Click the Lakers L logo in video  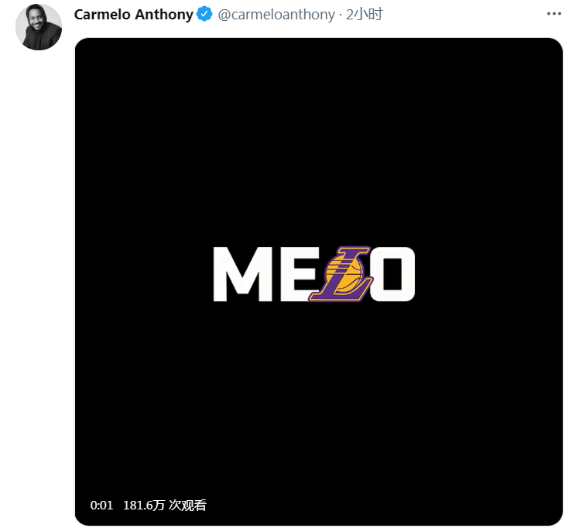pyautogui.click(x=340, y=273)
